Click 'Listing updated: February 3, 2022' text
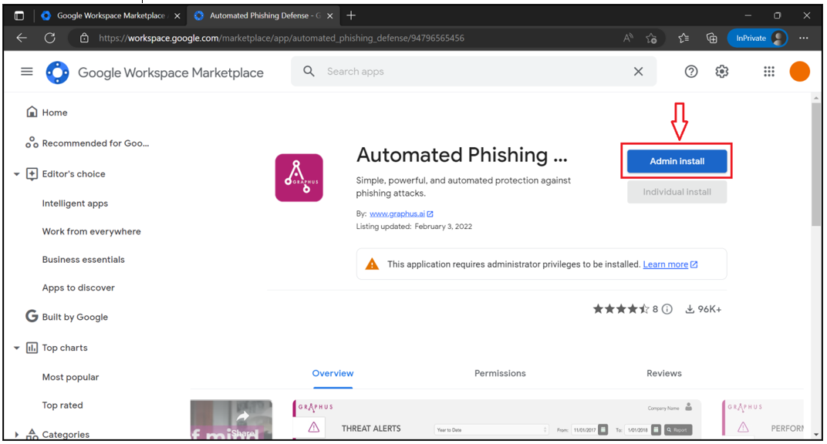 (x=414, y=227)
